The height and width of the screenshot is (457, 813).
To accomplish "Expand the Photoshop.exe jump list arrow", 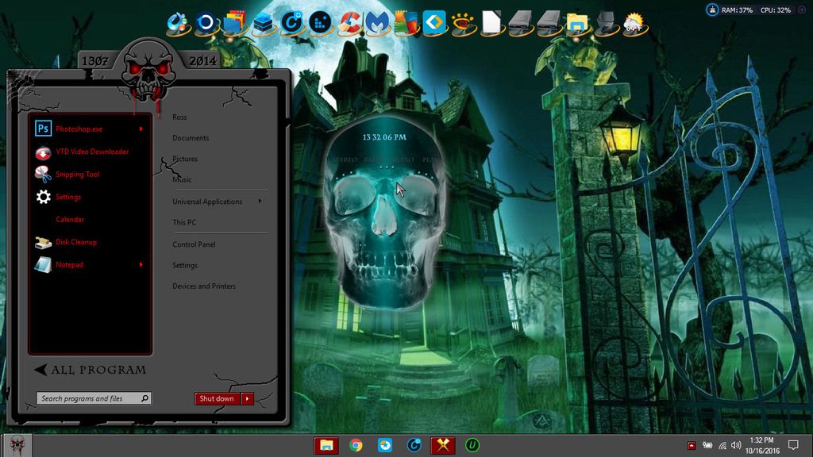I will point(141,129).
